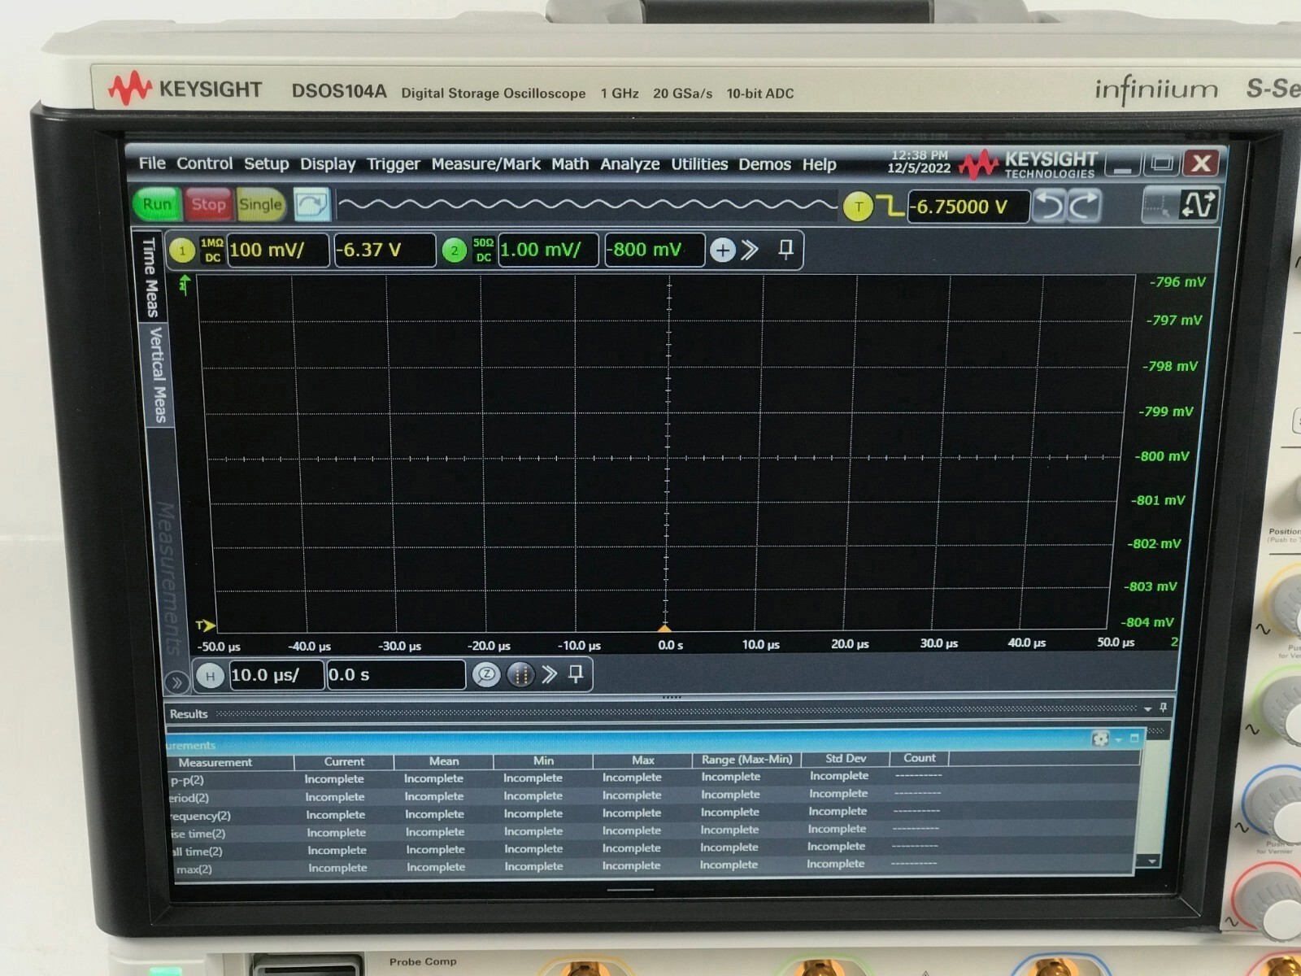
Task: Click the trigger level T marker on graticule
Action: point(205,625)
